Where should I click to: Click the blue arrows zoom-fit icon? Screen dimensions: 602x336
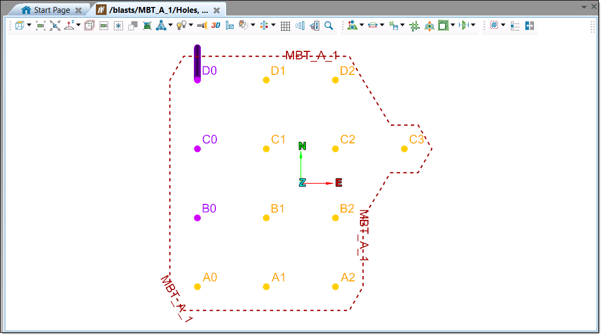[x=55, y=26]
